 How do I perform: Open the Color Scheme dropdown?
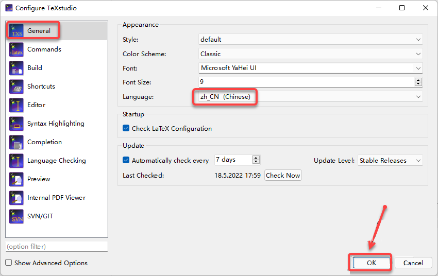tap(311, 54)
